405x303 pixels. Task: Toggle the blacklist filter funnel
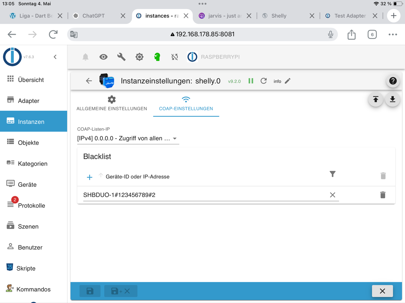(332, 174)
